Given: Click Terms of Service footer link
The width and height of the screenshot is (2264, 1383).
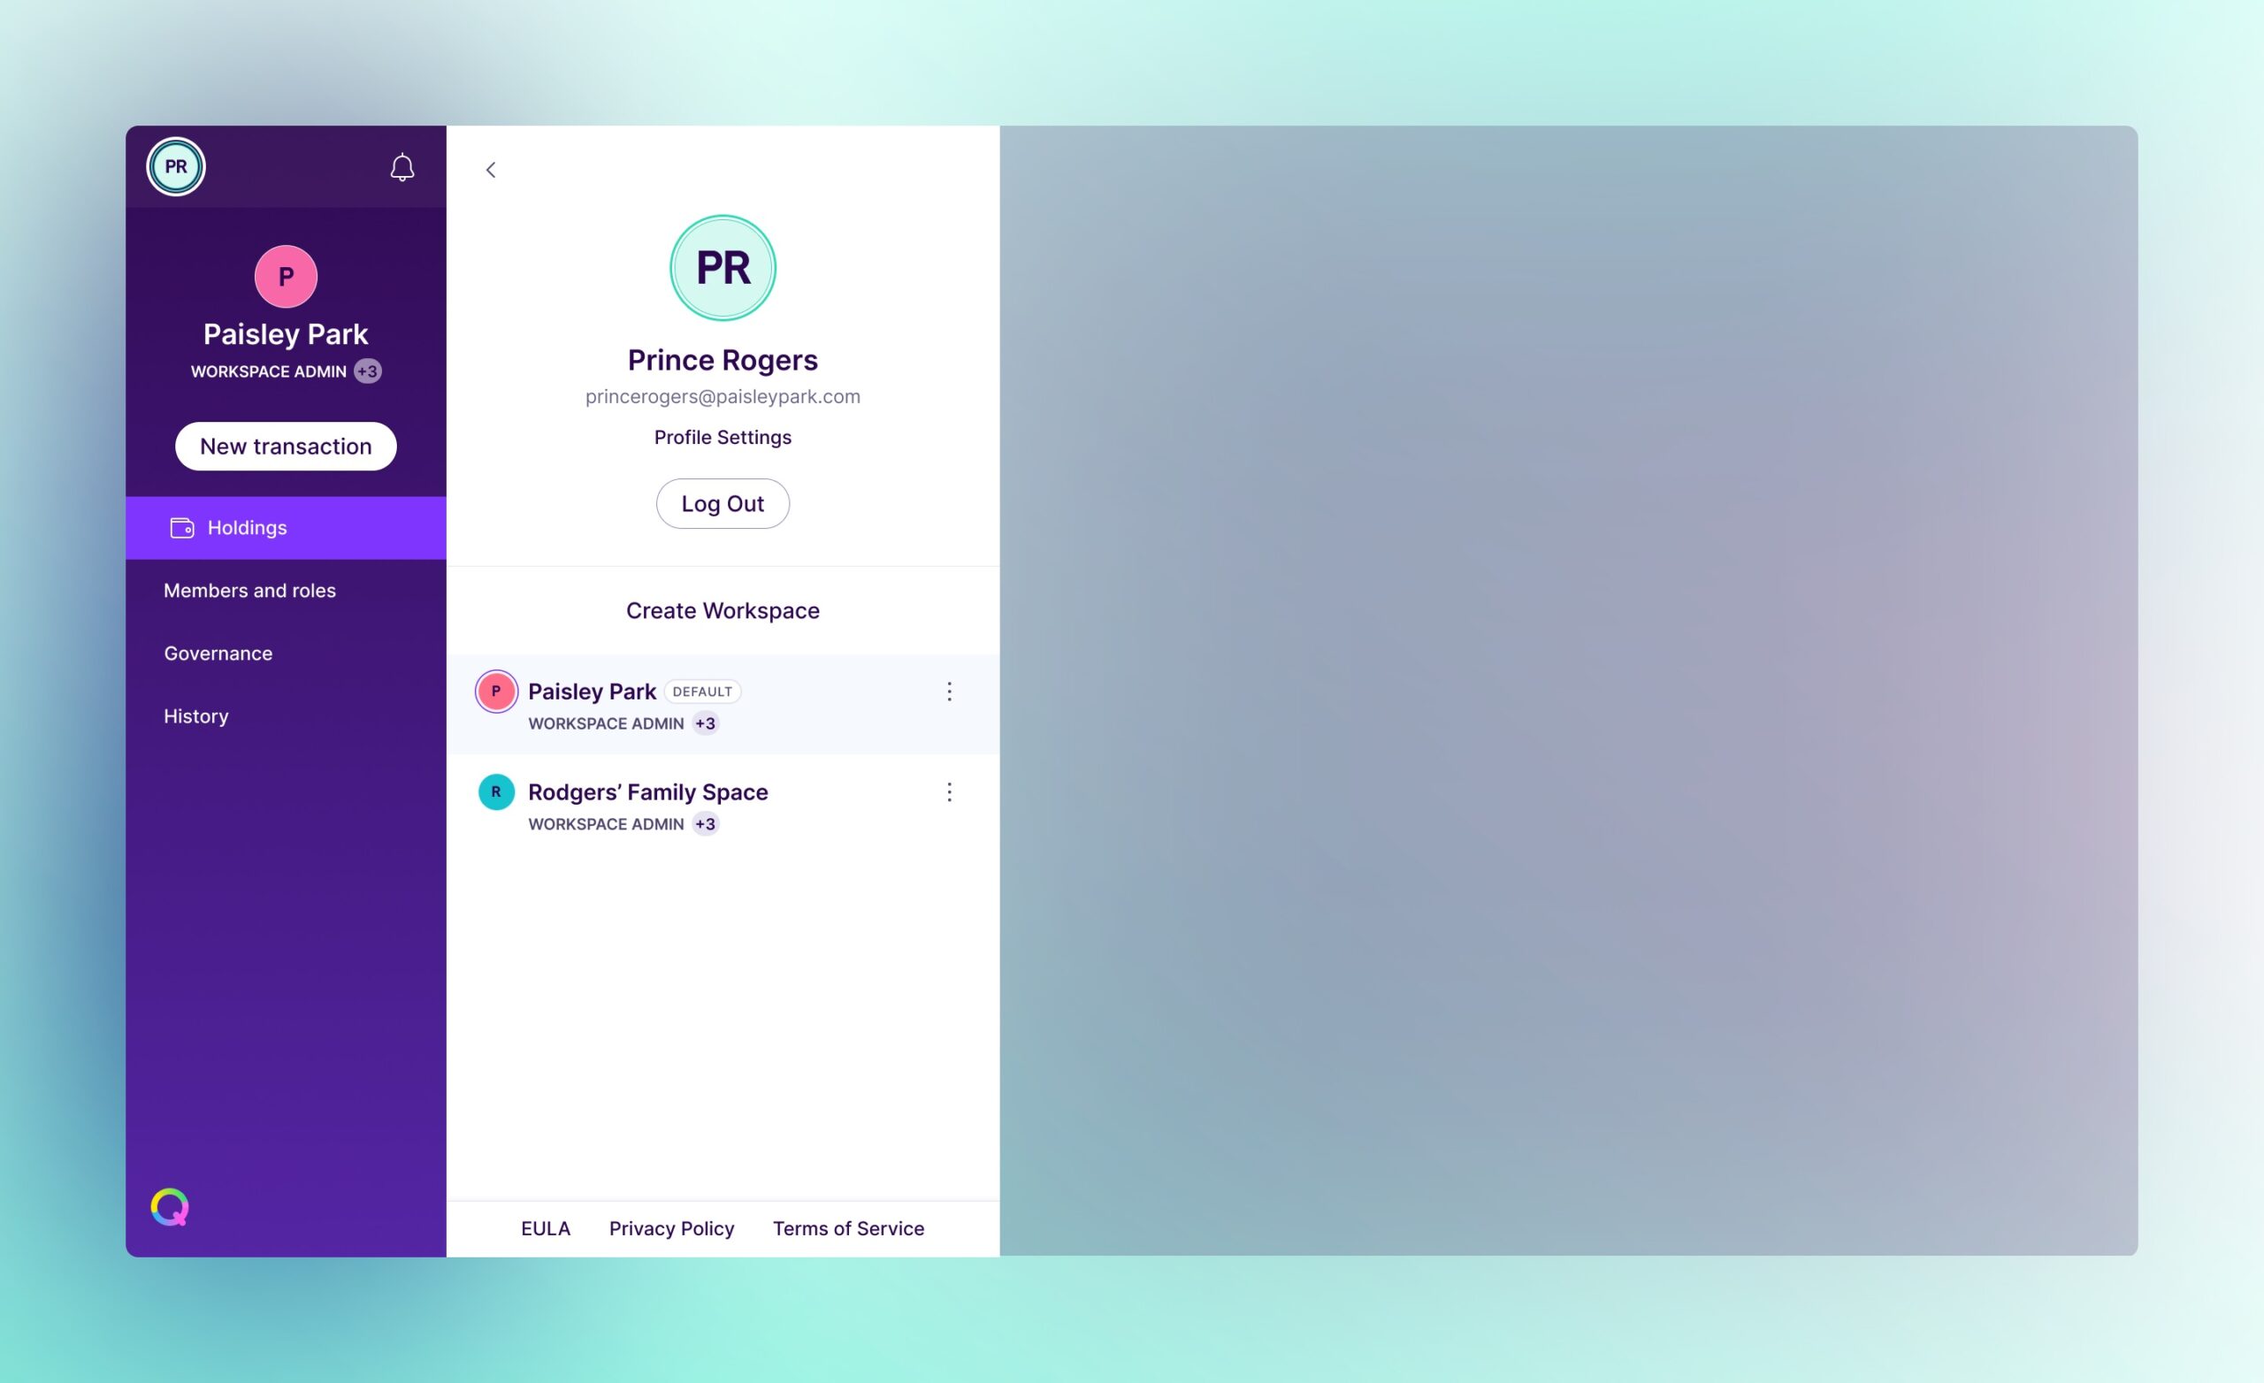Looking at the screenshot, I should [x=847, y=1227].
